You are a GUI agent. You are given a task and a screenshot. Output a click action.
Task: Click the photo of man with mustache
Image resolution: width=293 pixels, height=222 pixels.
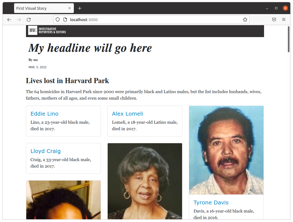[226, 150]
